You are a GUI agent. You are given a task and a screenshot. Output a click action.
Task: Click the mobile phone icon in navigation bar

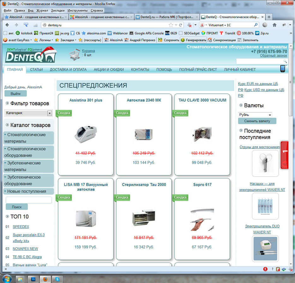tap(283, 69)
